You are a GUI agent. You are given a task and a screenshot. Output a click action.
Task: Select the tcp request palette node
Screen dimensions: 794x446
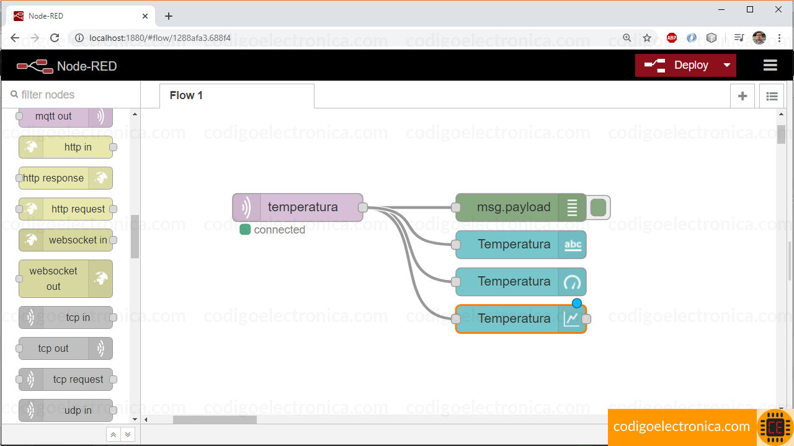pyautogui.click(x=66, y=379)
